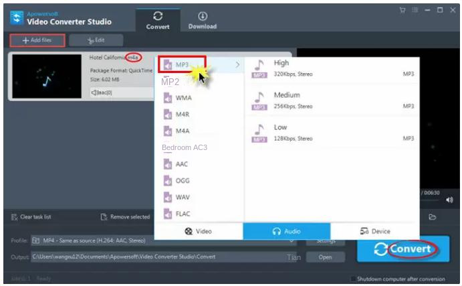
Task: Pick the AAC format icon
Action: click(167, 164)
